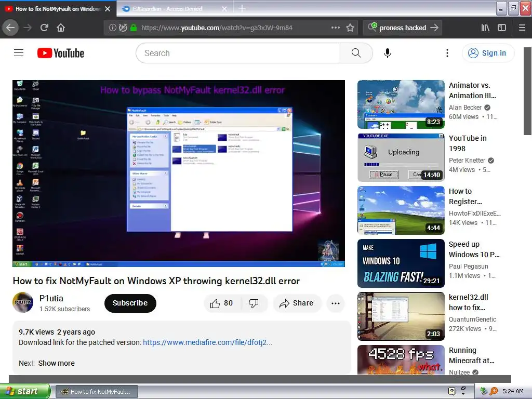532x399 pixels.
Task: Click the NotMyFault video player
Action: (x=179, y=174)
